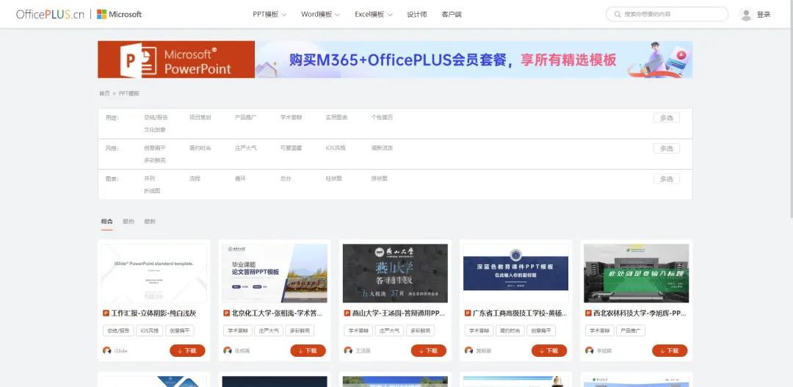Download the 西北农林科技大学 template
This screenshot has height=387, width=793.
coord(670,350)
